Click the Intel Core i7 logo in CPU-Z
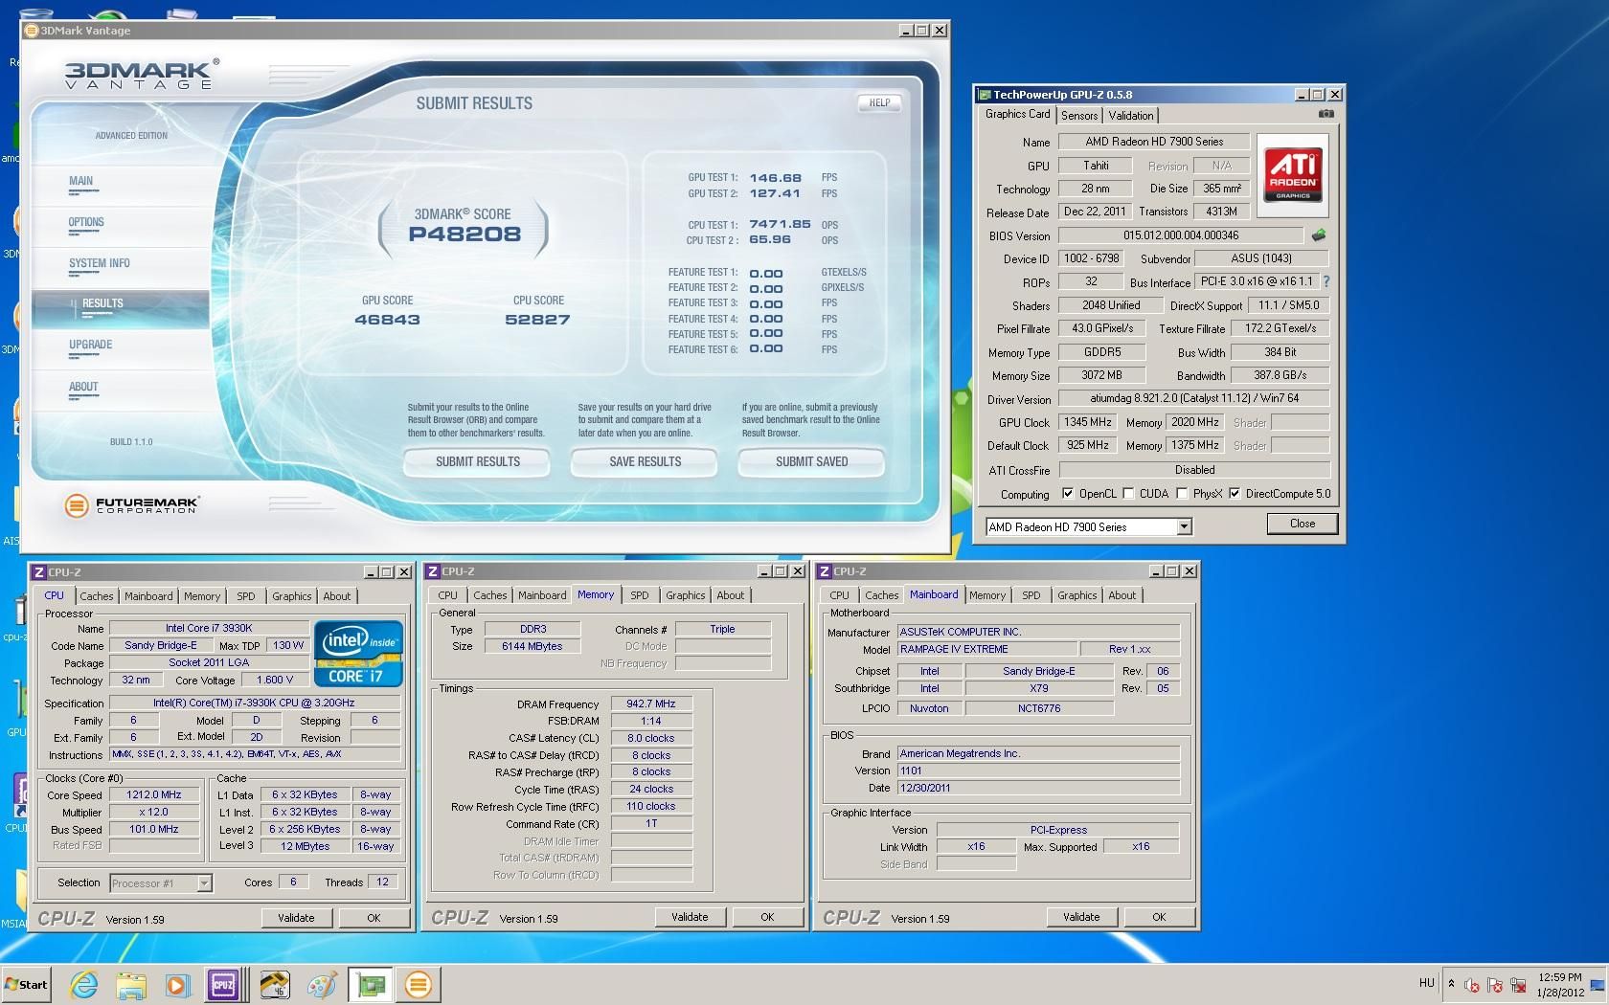The width and height of the screenshot is (1609, 1005). point(359,654)
